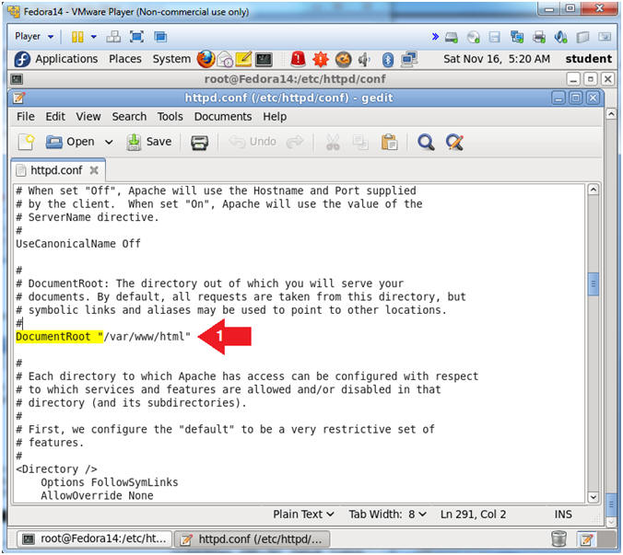The width and height of the screenshot is (623, 555).
Task: Click the VMware network adapter icon
Action: coord(517,38)
